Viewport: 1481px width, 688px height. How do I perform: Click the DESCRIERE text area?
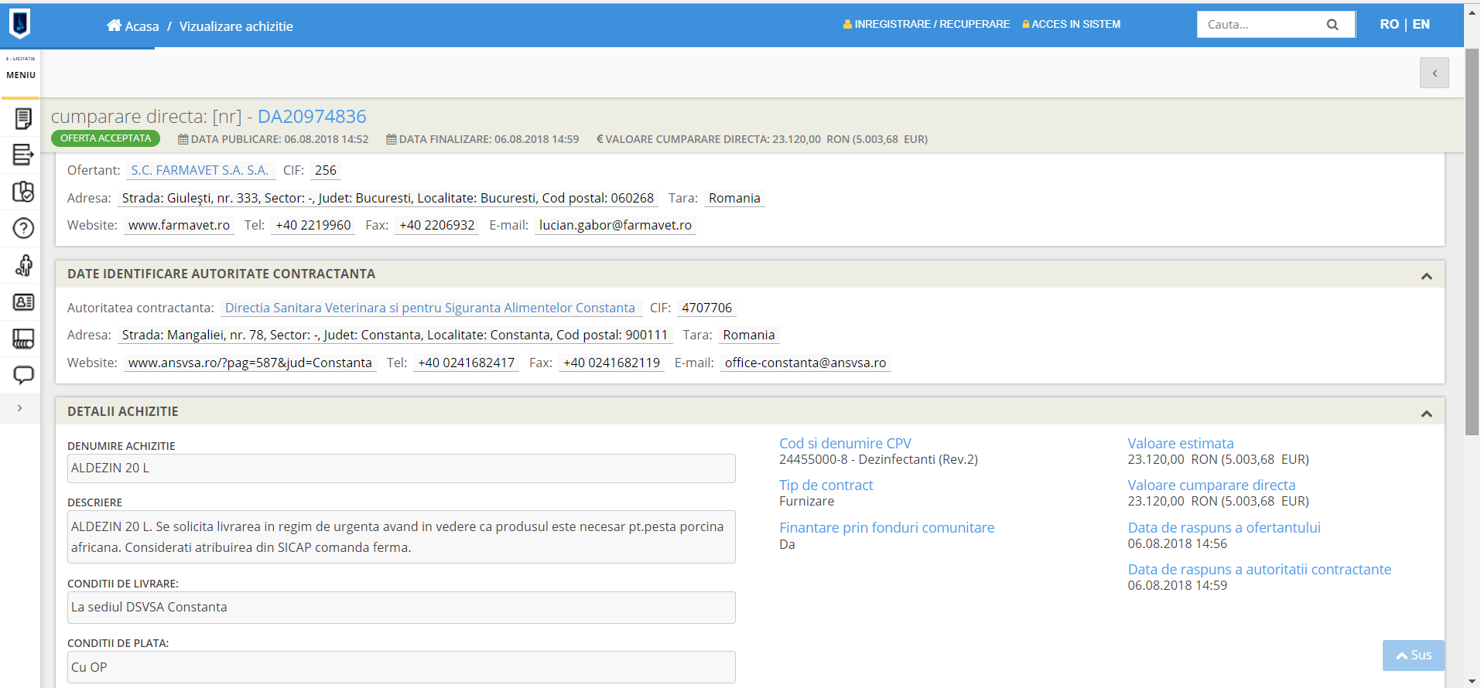tap(402, 536)
